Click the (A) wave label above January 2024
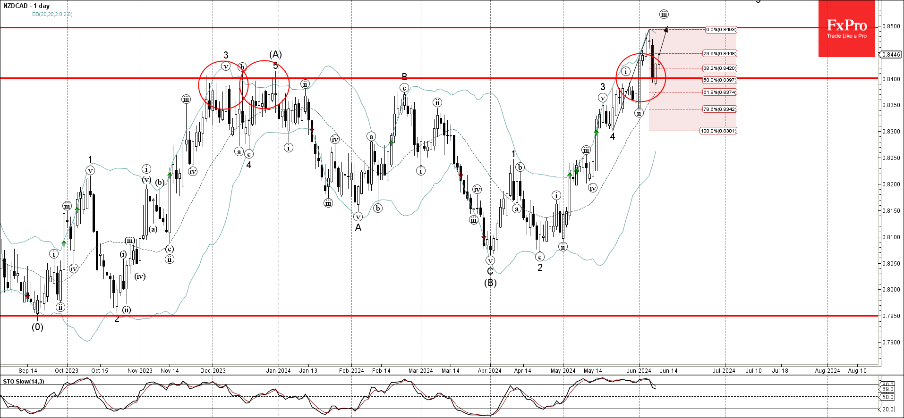The height and width of the screenshot is (418, 904). point(275,55)
